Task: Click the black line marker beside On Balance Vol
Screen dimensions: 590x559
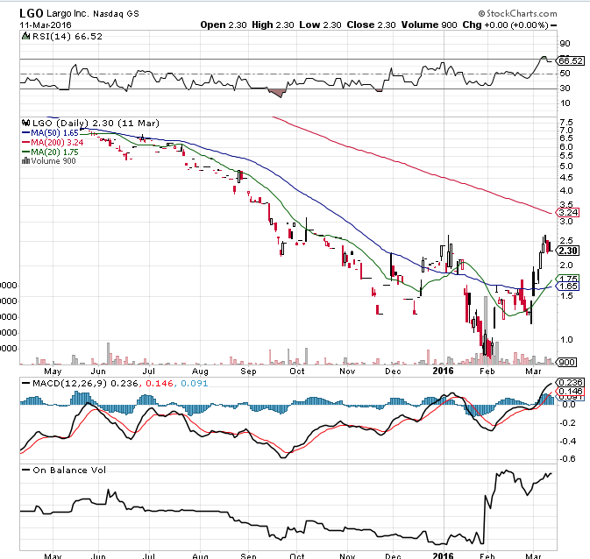Action: pyautogui.click(x=26, y=470)
